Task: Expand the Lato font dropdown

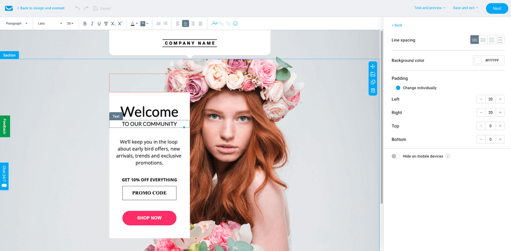Action: 50,24
